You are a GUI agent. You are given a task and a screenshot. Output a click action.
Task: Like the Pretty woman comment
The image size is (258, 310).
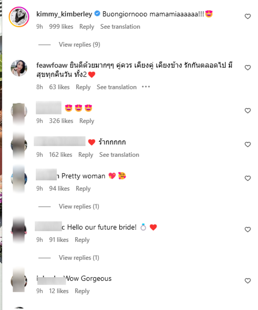point(248,178)
